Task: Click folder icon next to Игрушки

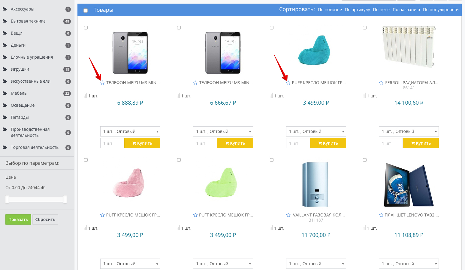Action: [5, 69]
